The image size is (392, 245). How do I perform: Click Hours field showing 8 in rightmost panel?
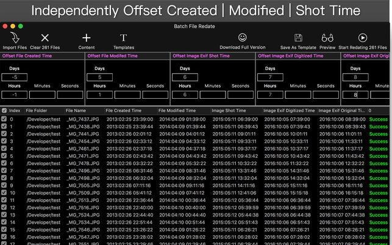click(355, 94)
